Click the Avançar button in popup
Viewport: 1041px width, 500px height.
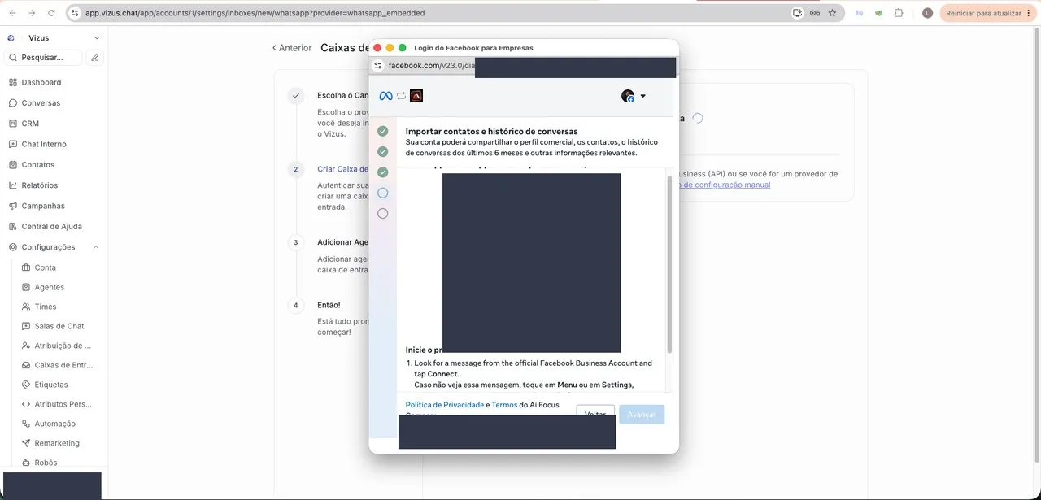pos(642,415)
